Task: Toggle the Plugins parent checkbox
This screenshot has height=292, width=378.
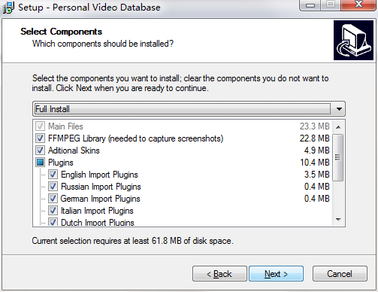Action: point(40,163)
